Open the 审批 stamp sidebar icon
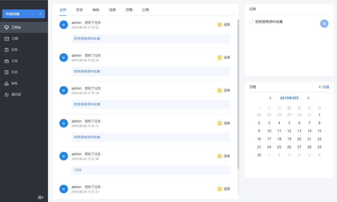 pyautogui.click(x=7, y=83)
